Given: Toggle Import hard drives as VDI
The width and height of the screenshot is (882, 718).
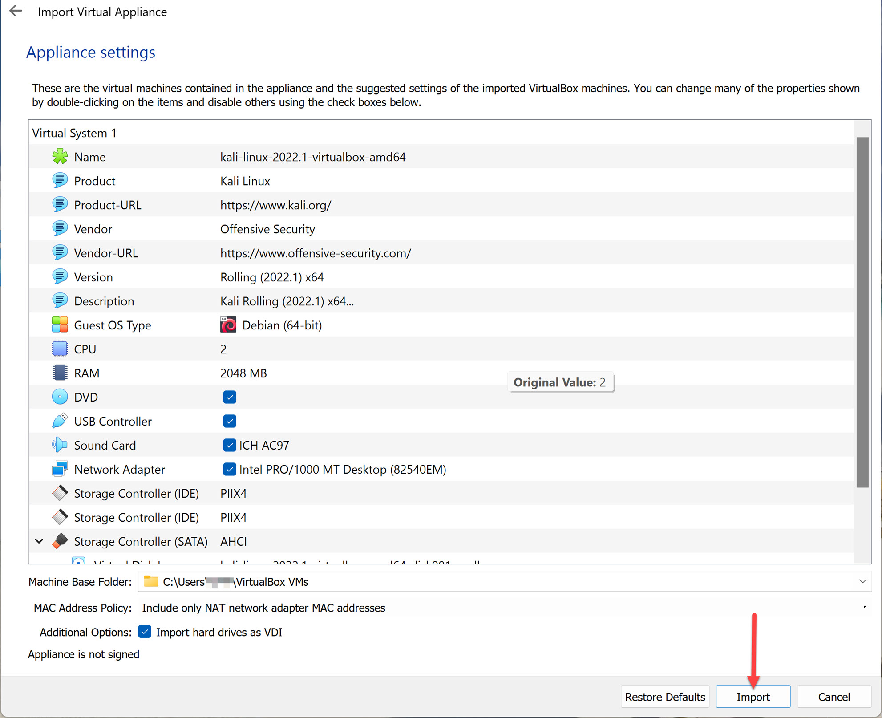Looking at the screenshot, I should point(145,632).
